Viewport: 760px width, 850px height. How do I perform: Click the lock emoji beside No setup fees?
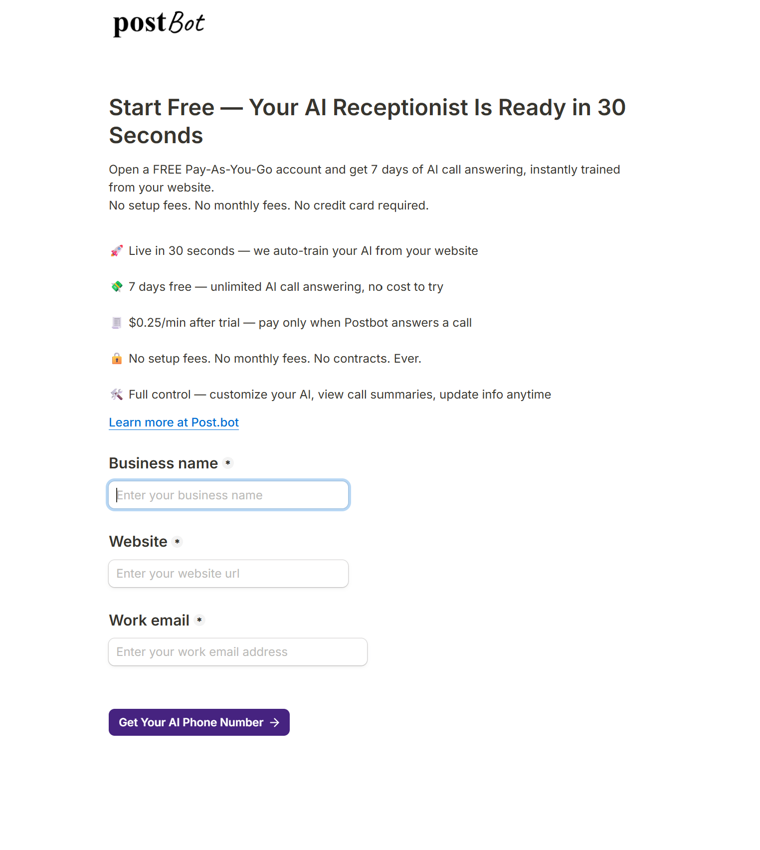pos(117,359)
